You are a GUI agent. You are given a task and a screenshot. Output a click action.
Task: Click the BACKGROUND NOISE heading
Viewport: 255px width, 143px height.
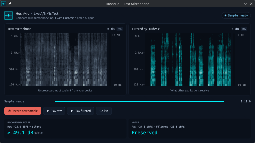(x=19, y=122)
